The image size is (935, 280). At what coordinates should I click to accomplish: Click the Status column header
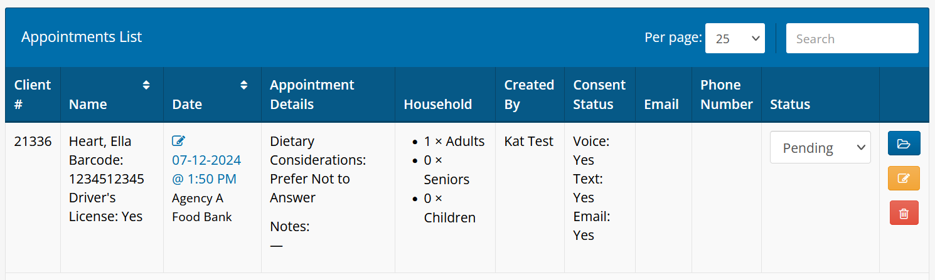pos(790,104)
